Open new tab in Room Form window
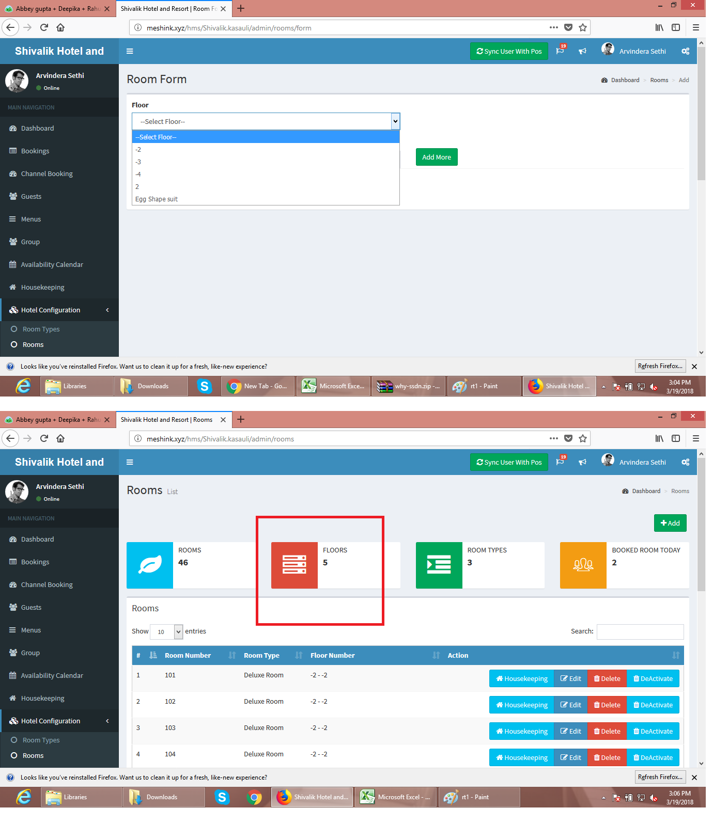 241,9
